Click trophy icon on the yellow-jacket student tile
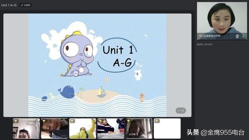 pos(72,121)
